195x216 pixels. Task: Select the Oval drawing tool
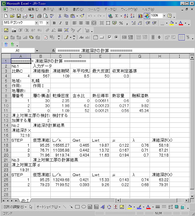pyautogui.click(x=83, y=207)
